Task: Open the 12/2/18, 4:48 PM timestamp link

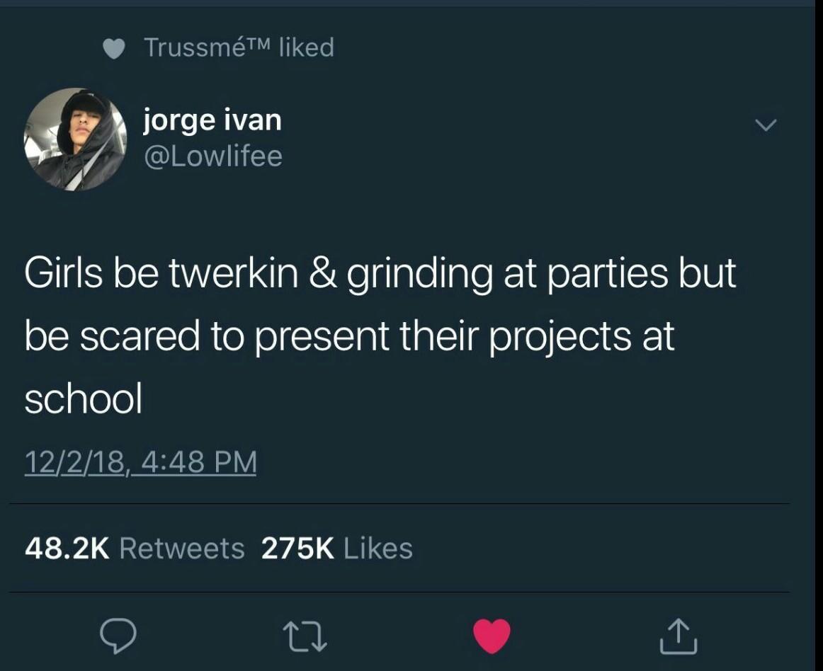Action: [x=141, y=462]
